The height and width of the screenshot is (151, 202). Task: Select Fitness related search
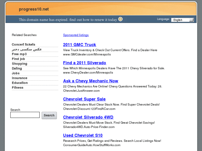[x=18, y=88]
